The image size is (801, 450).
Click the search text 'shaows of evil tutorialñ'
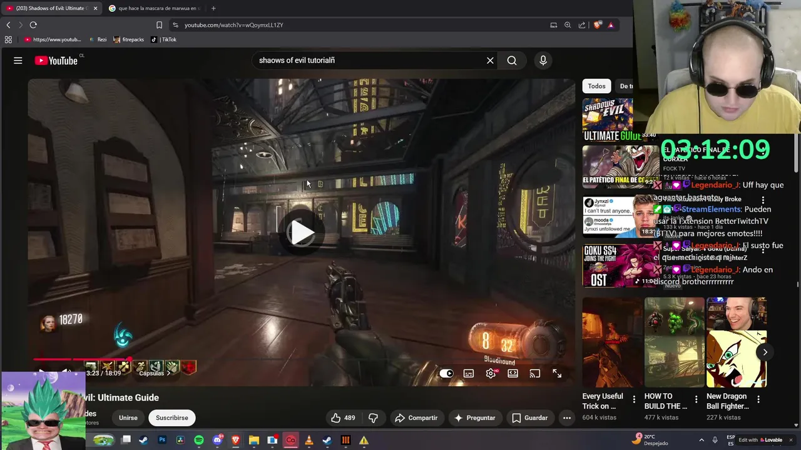click(x=297, y=61)
